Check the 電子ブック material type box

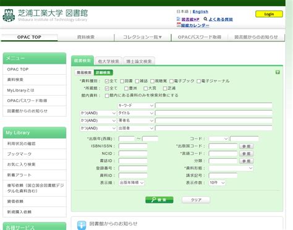coord(171,81)
